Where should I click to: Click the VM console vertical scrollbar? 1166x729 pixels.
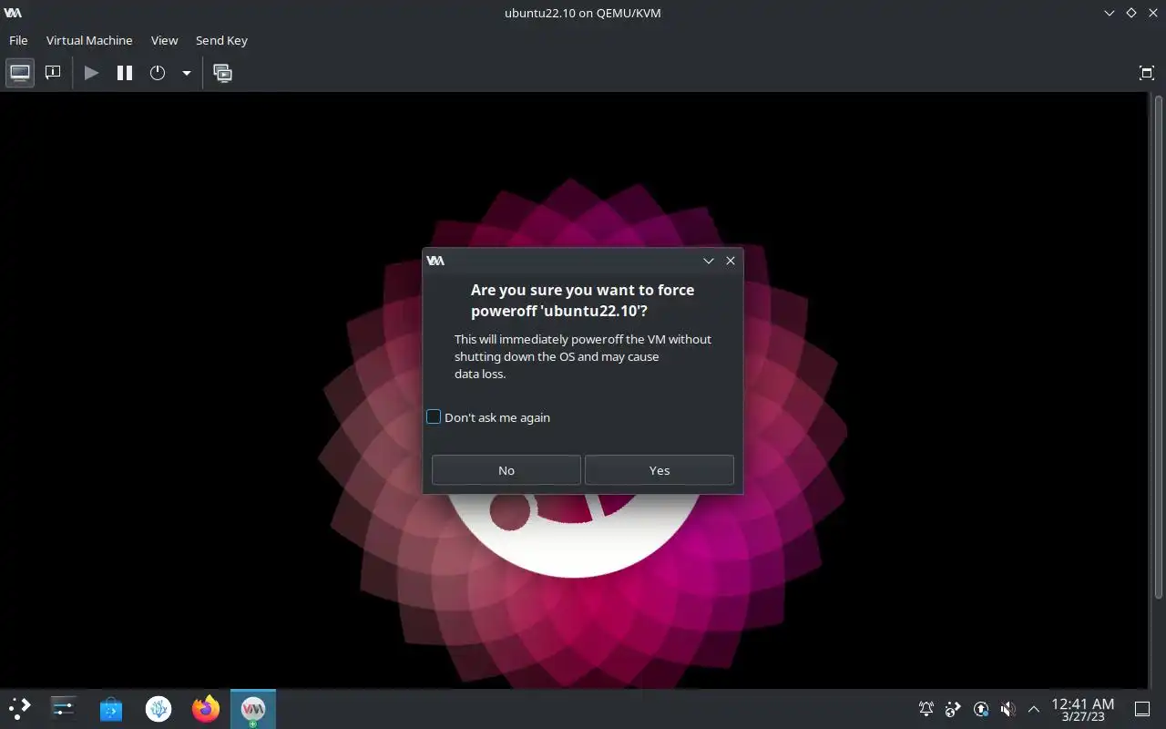coord(1158,346)
